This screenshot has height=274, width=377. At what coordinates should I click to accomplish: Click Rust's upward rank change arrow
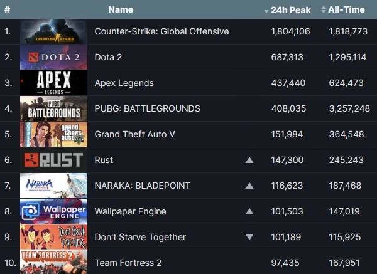pyautogui.click(x=249, y=160)
